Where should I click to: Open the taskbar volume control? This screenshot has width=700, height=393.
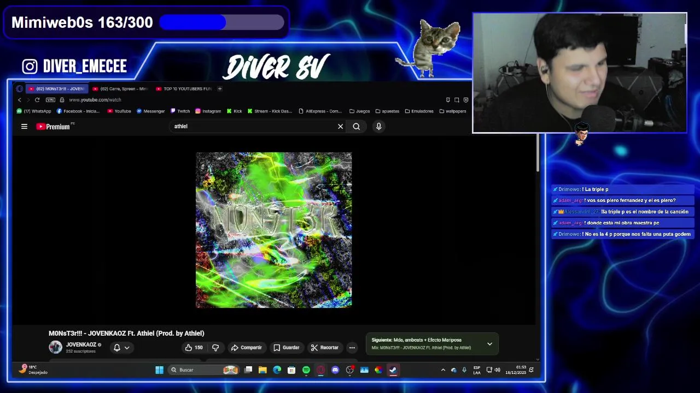coord(497,370)
